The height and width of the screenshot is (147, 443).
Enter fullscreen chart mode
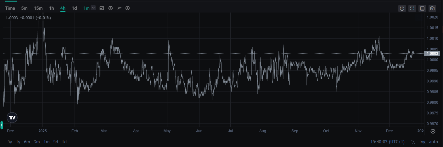pos(412,8)
